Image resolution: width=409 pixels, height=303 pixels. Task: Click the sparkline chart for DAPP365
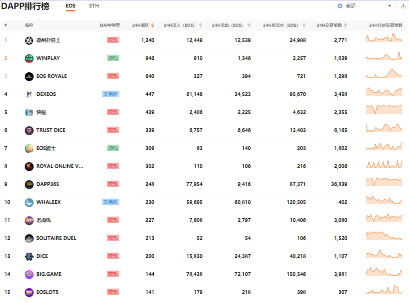pyautogui.click(x=384, y=182)
